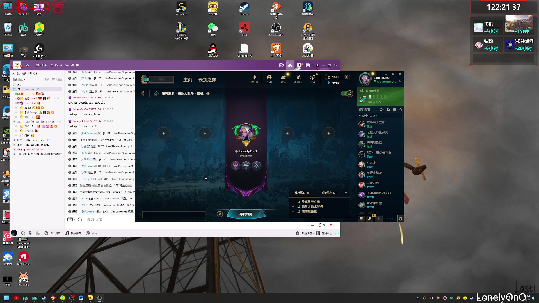Open LoL client settings gear icon
This screenshot has width=539, height=303.
pyautogui.click(x=393, y=74)
